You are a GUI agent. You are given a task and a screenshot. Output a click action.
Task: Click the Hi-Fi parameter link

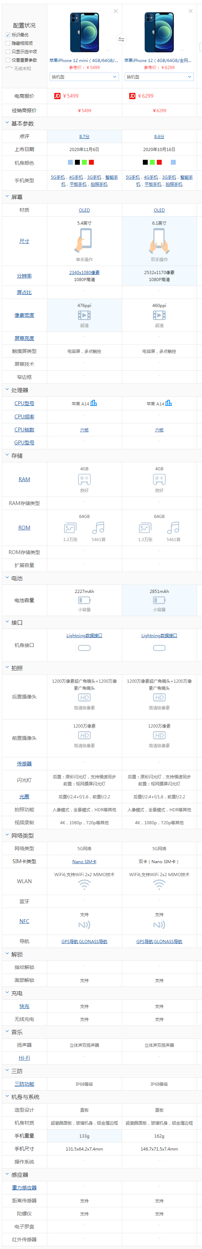point(24,1058)
